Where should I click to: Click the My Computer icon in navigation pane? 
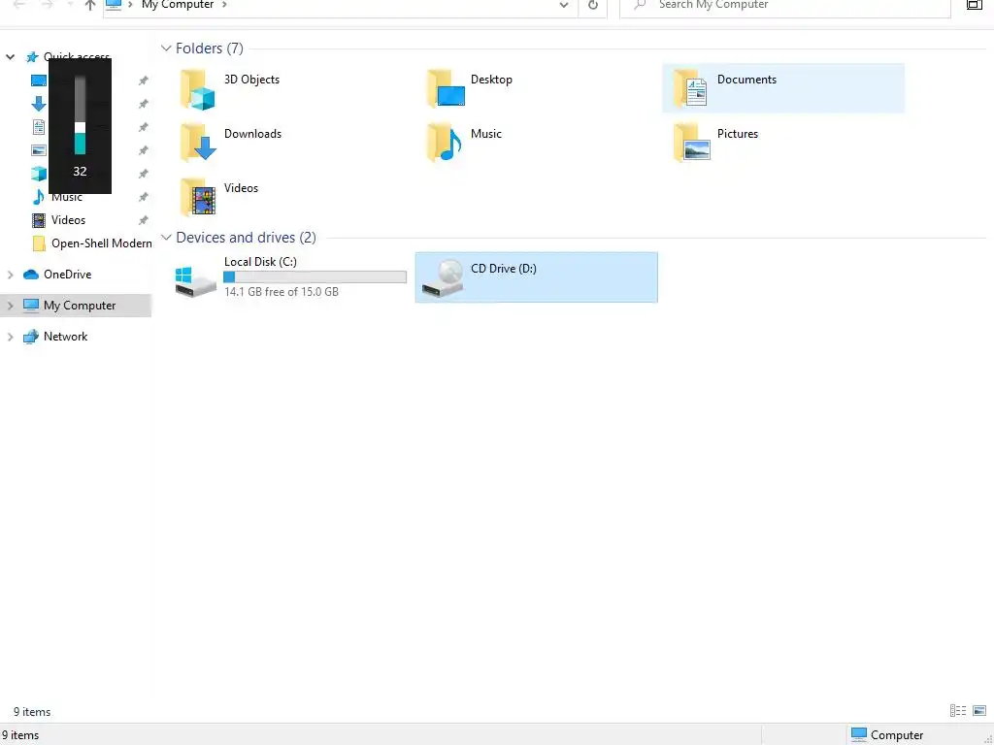tap(30, 306)
